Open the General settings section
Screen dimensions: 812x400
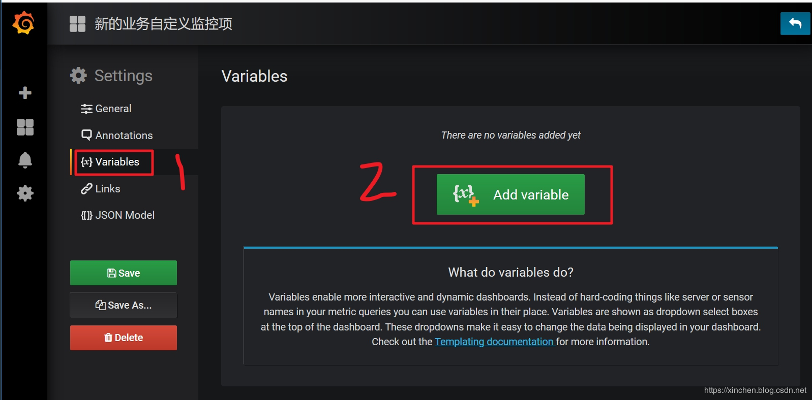(106, 109)
